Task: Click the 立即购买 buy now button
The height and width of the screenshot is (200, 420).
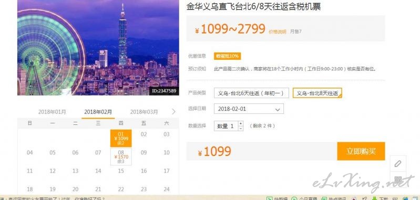Action: (x=361, y=151)
